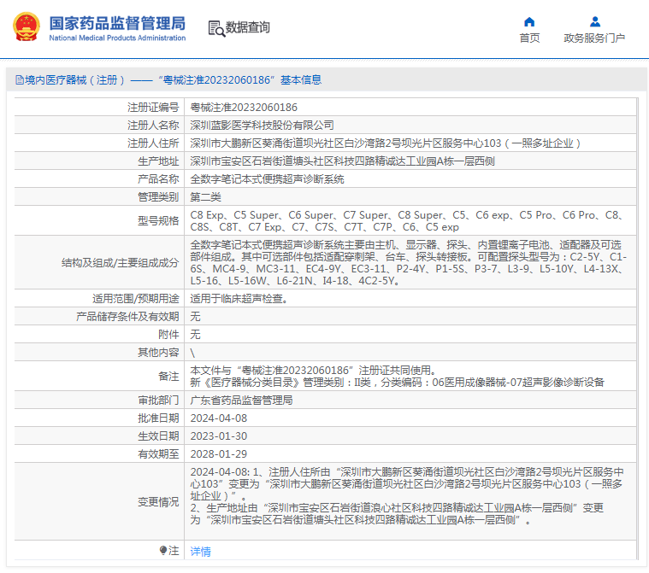Click National Medical Products Administration English subtitle
The image size is (649, 573).
117,38
